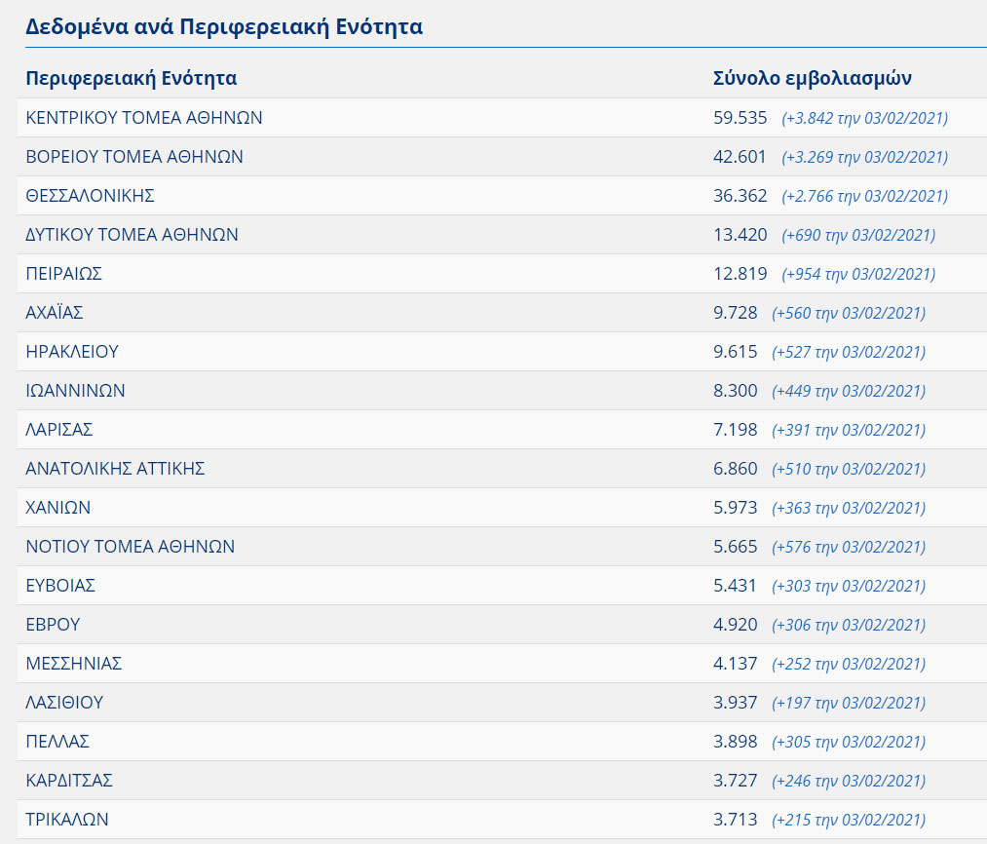Screen dimensions: 987x844
Task: Click the ΘΕΣΣΑΛΟΝΙΚΗΣ region name
Action: 91,196
